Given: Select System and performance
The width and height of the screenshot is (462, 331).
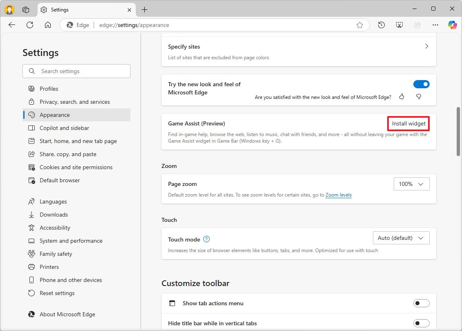Looking at the screenshot, I should 76,241.
